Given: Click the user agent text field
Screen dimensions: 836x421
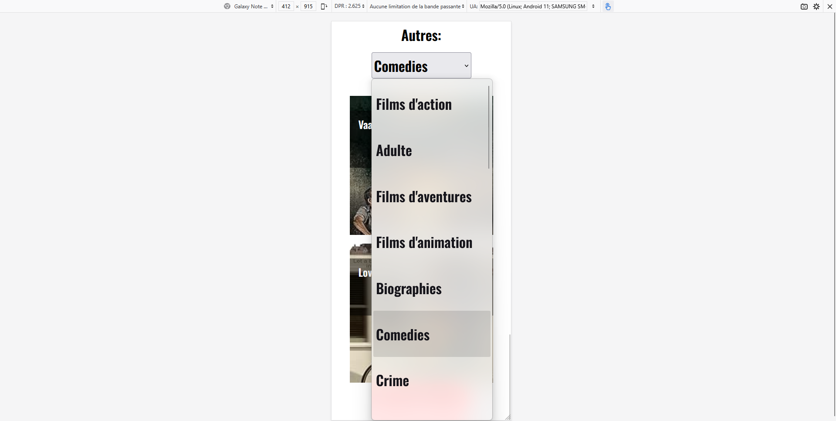Looking at the screenshot, I should [x=533, y=7].
